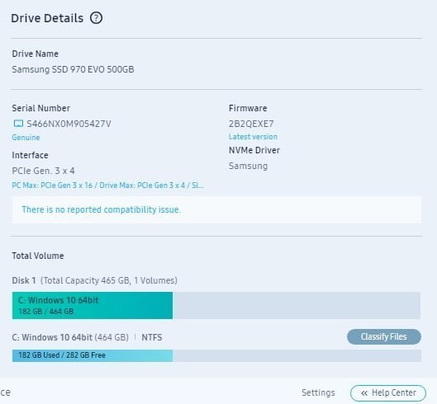The image size is (437, 404).
Task: Click the double chevron in Help Center button
Action: (364, 393)
